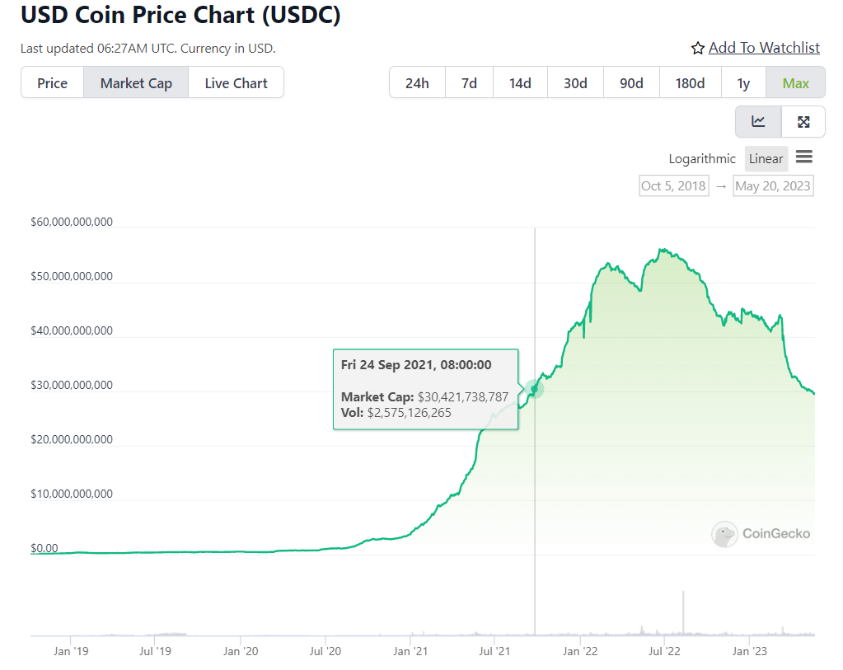Select the Max time range

795,83
